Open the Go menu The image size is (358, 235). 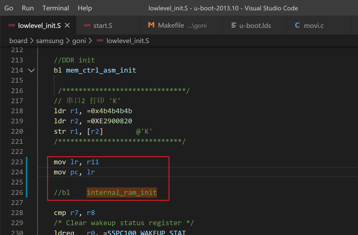tap(9, 8)
